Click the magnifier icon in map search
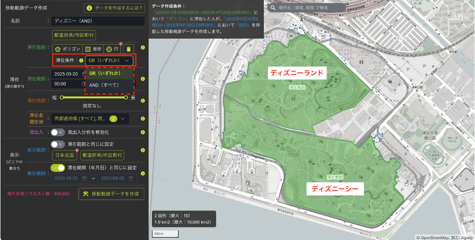Image resolution: width=475 pixels, height=240 pixels. click(274, 8)
